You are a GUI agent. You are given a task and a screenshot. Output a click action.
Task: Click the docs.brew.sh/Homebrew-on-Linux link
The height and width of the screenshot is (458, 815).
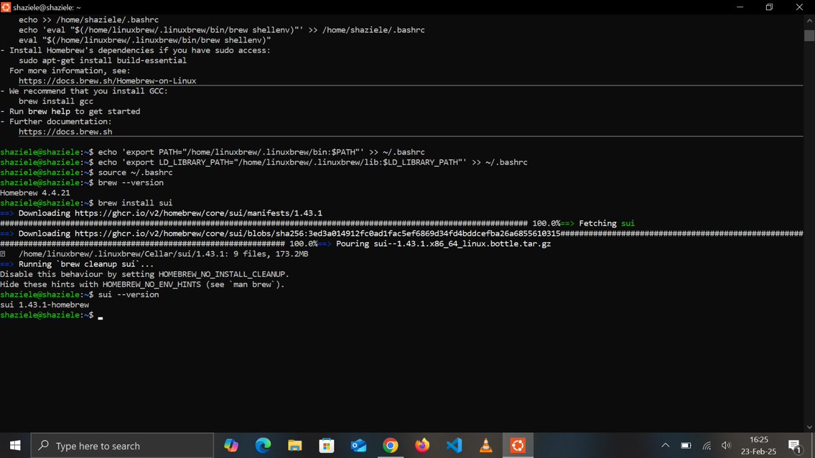tap(107, 81)
